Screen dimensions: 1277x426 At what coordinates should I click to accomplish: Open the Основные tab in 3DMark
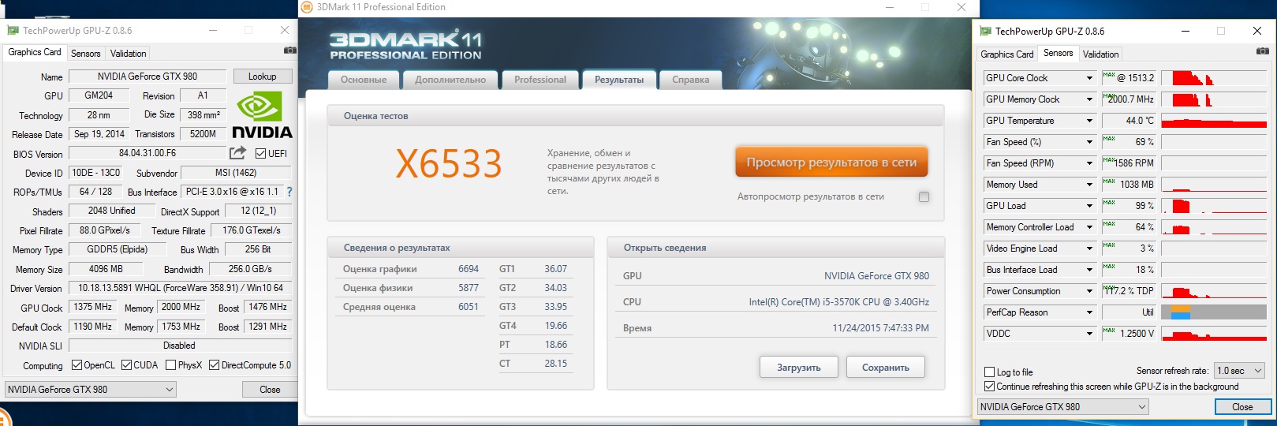click(364, 80)
